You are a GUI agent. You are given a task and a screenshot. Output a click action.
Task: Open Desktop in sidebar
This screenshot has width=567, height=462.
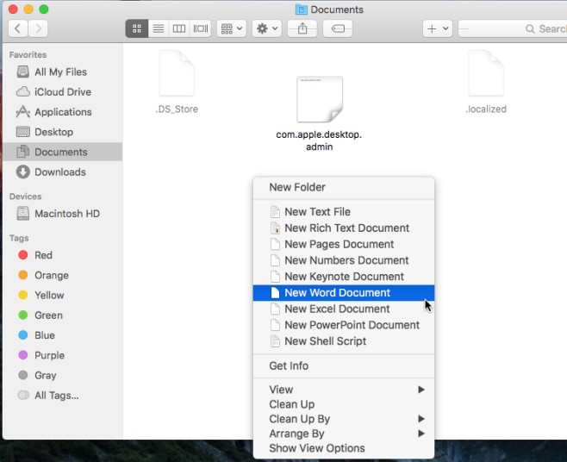point(62,132)
